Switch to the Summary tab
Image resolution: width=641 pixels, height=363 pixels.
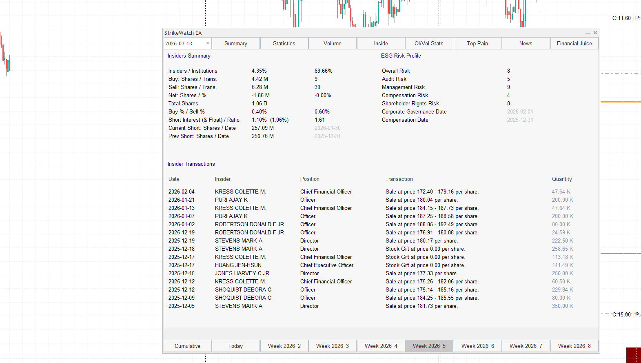click(235, 43)
